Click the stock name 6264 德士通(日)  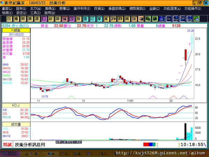point(15,26)
